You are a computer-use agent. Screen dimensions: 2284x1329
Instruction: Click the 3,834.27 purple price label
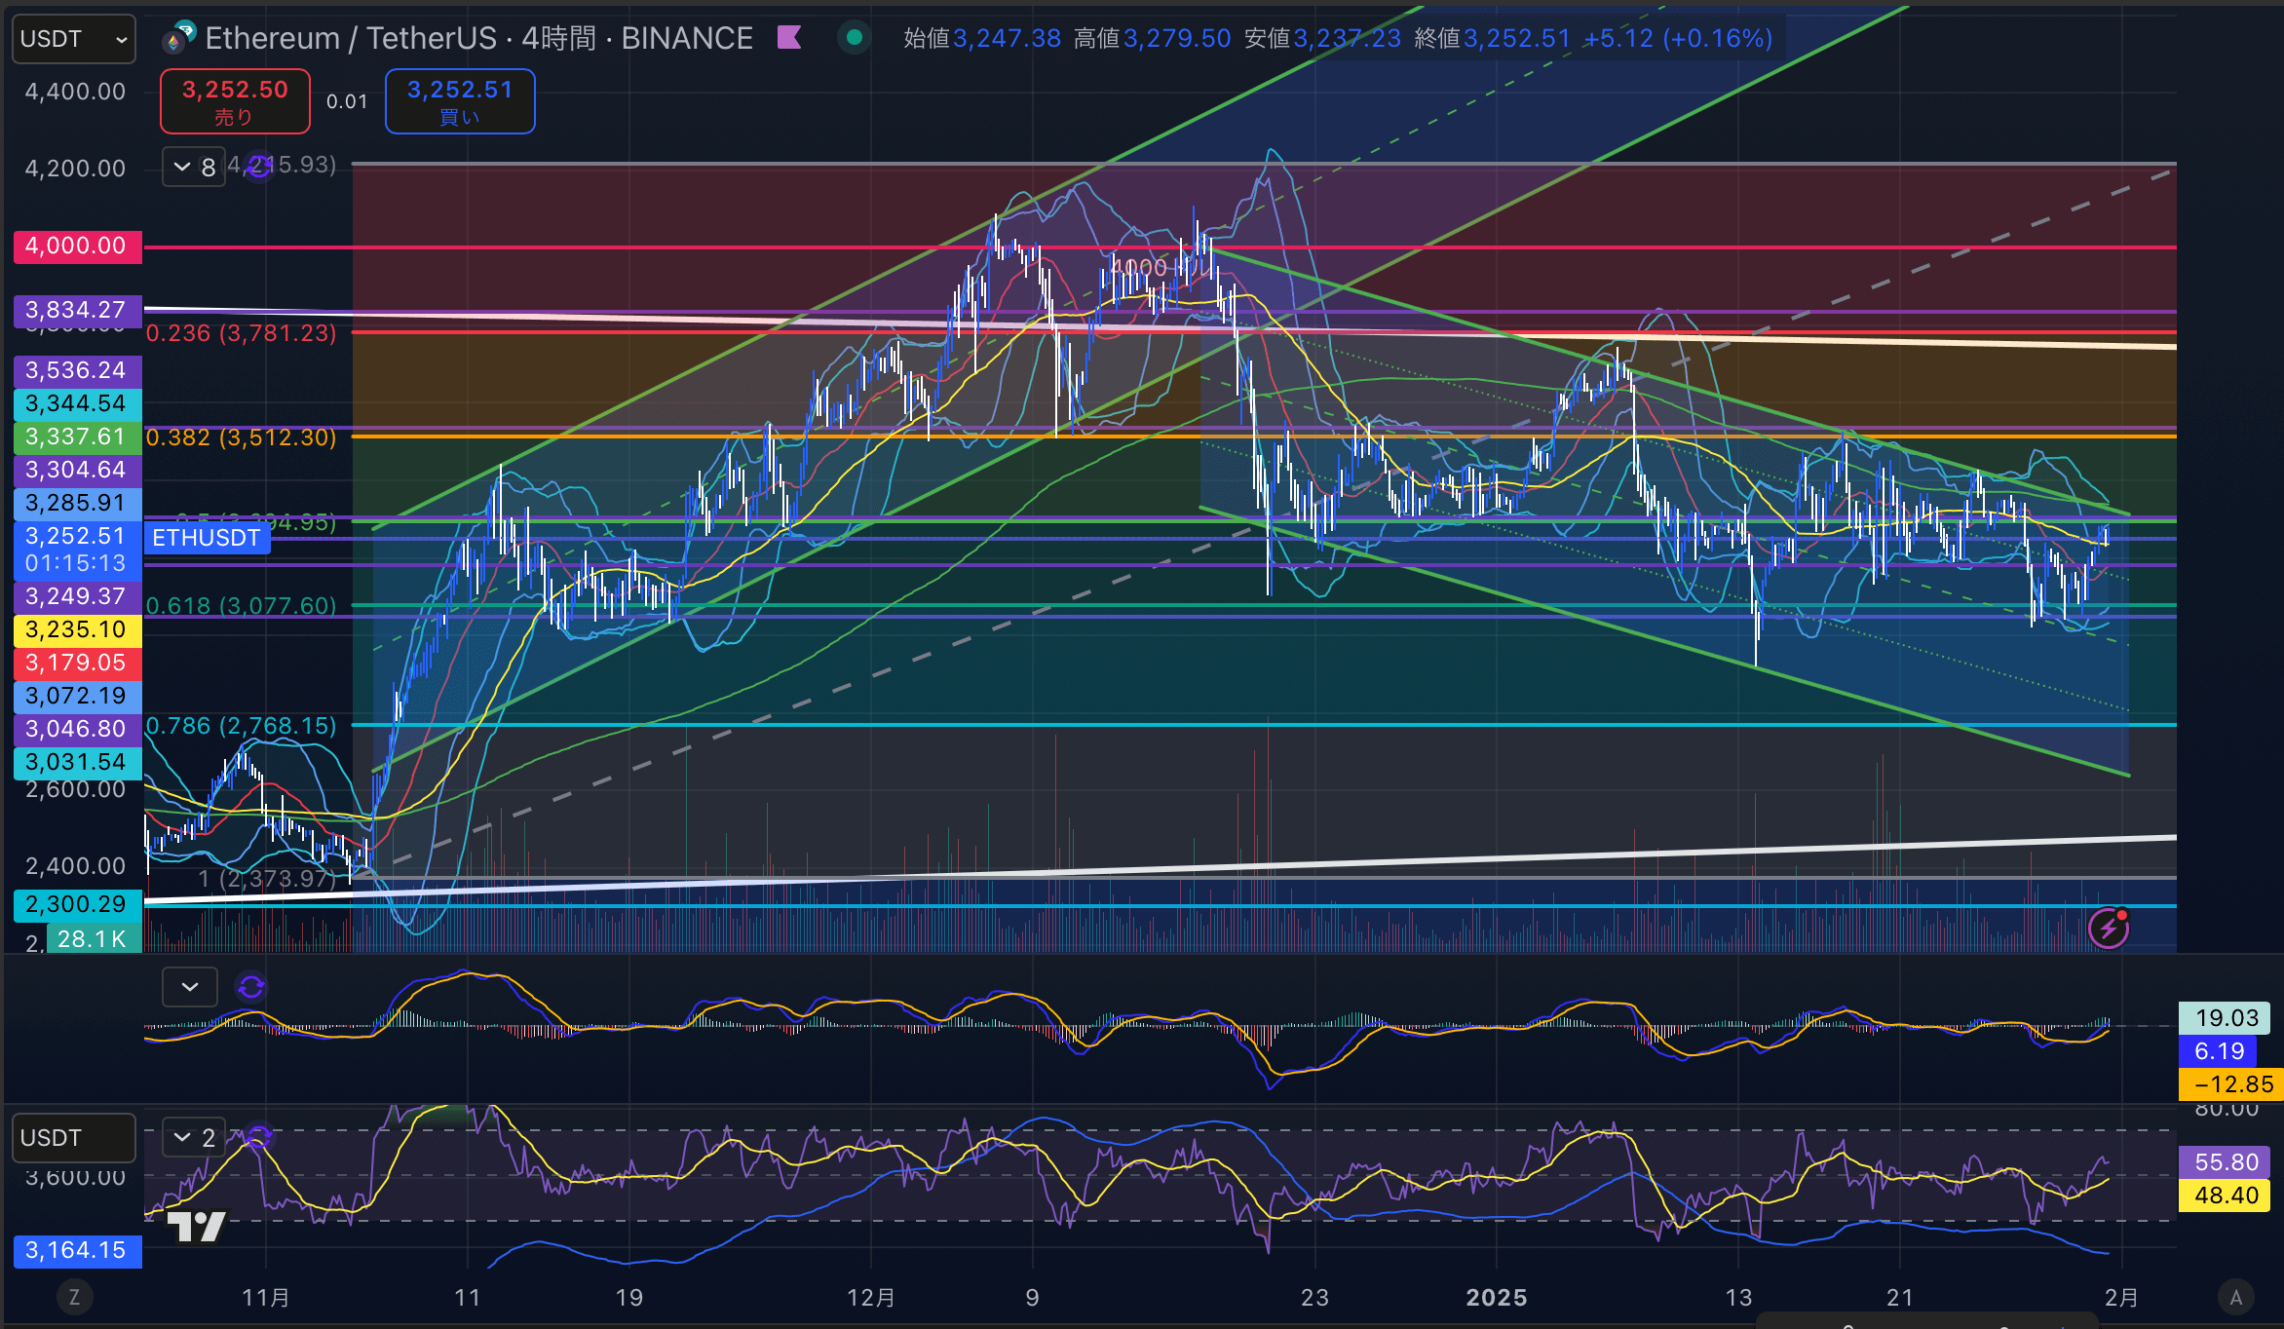77,311
